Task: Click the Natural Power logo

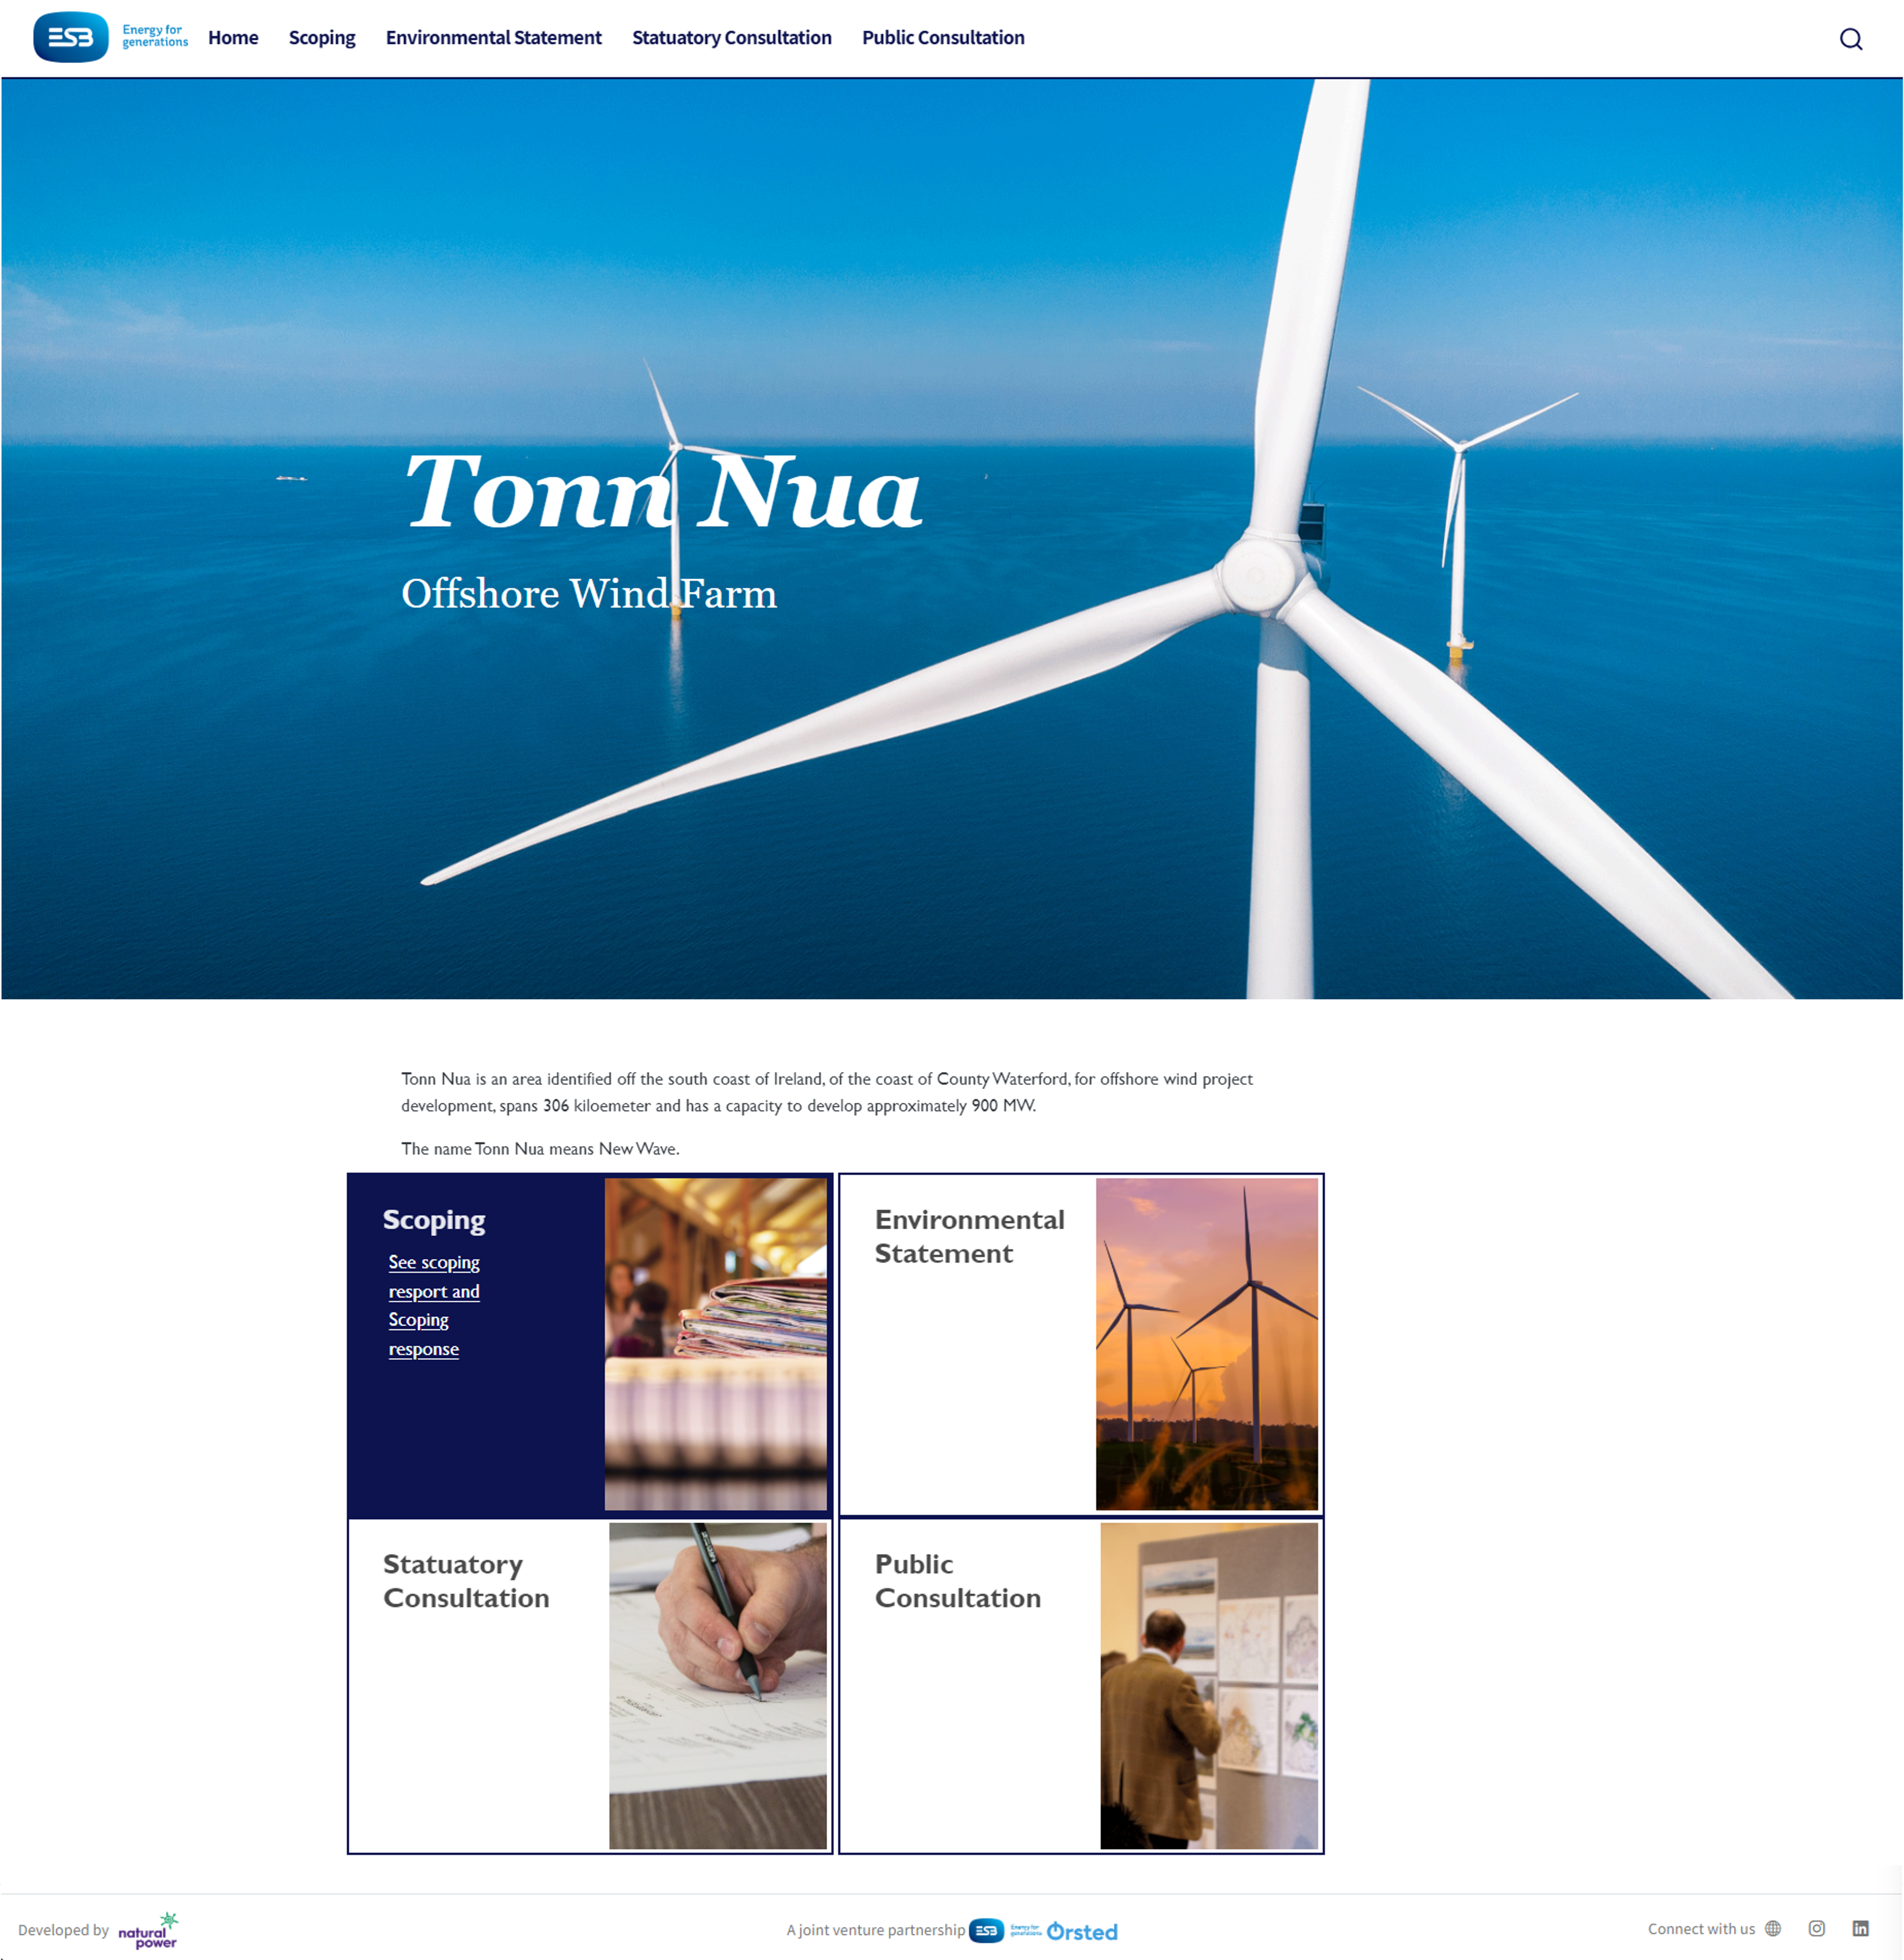Action: [148, 1930]
